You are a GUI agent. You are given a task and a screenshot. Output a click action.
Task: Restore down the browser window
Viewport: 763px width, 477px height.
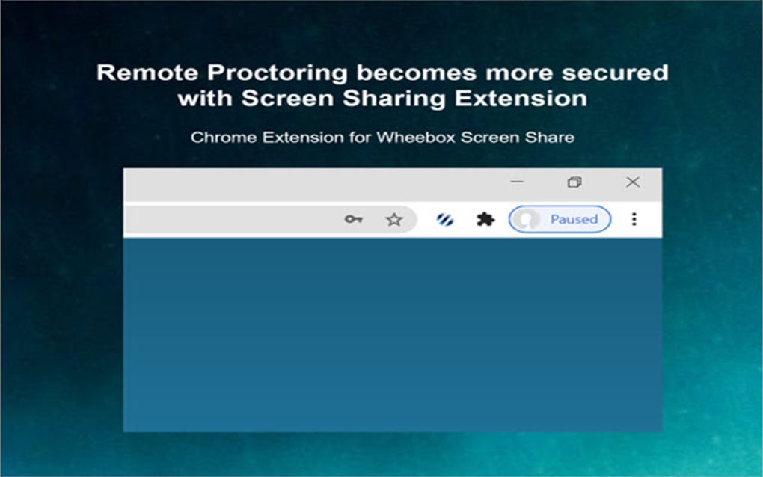[574, 182]
